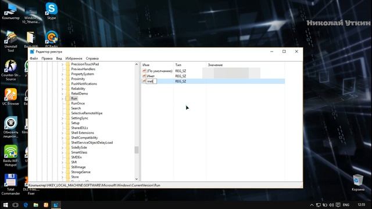Viewport: 372px width, 209px height.
Task: Select the Reliability key
Action: (x=78, y=89)
